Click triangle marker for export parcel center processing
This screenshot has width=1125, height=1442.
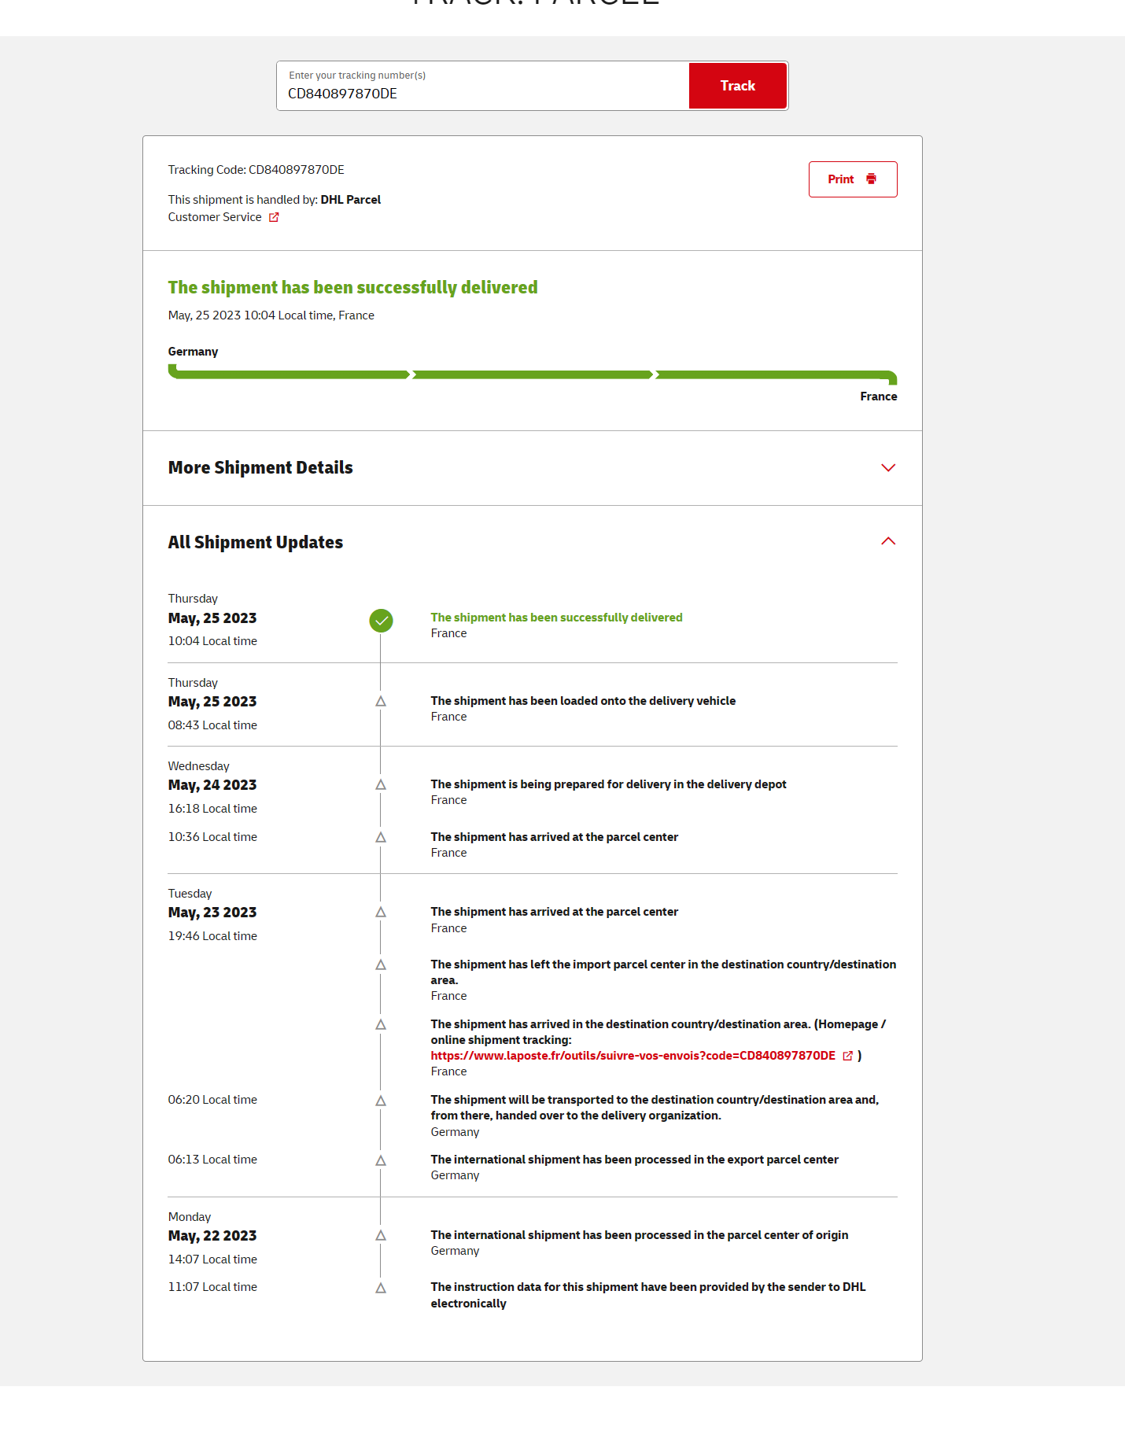pyautogui.click(x=381, y=1160)
